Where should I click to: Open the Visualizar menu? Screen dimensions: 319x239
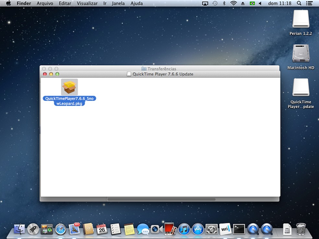(x=87, y=3)
